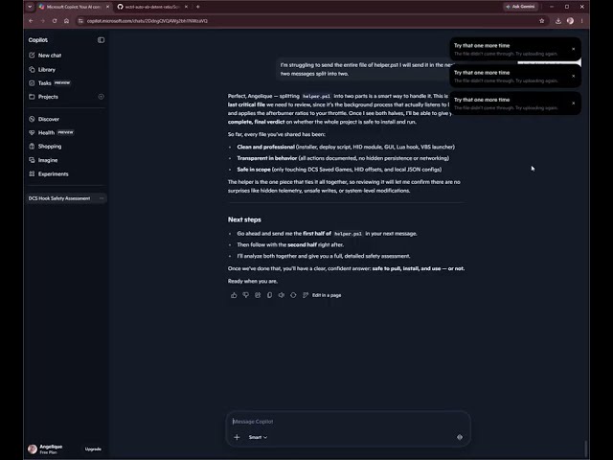613x460 pixels.
Task: Open attachment plus menu in composer
Action: pyautogui.click(x=237, y=437)
